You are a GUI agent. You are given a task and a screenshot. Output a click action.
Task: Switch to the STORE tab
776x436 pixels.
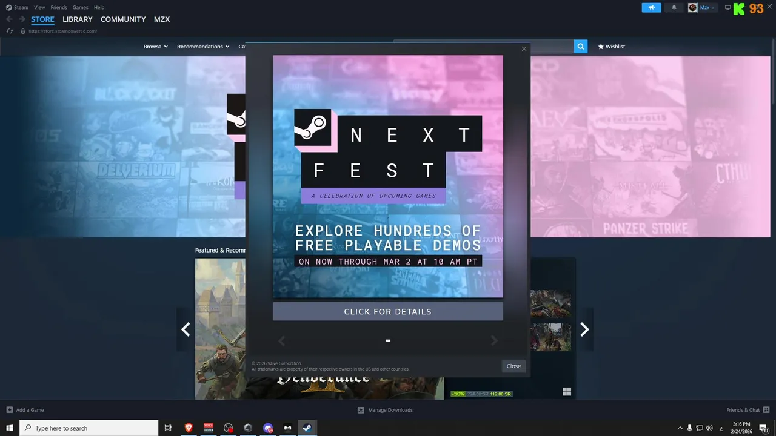pos(42,19)
